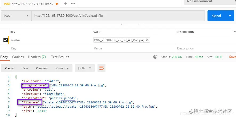Select the Visualize view tab
This screenshot has width=236, height=118.
tap(62, 68)
